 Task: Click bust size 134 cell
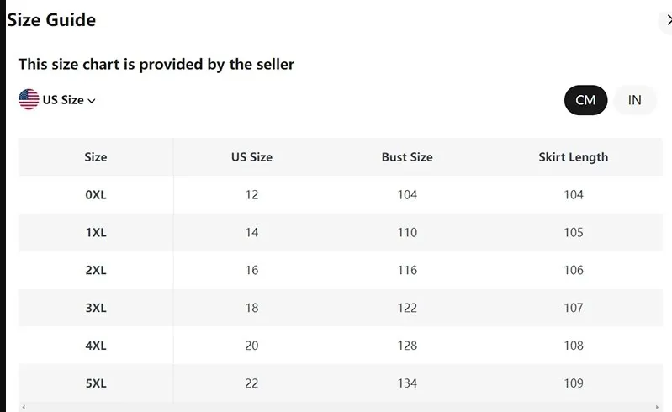click(x=407, y=383)
